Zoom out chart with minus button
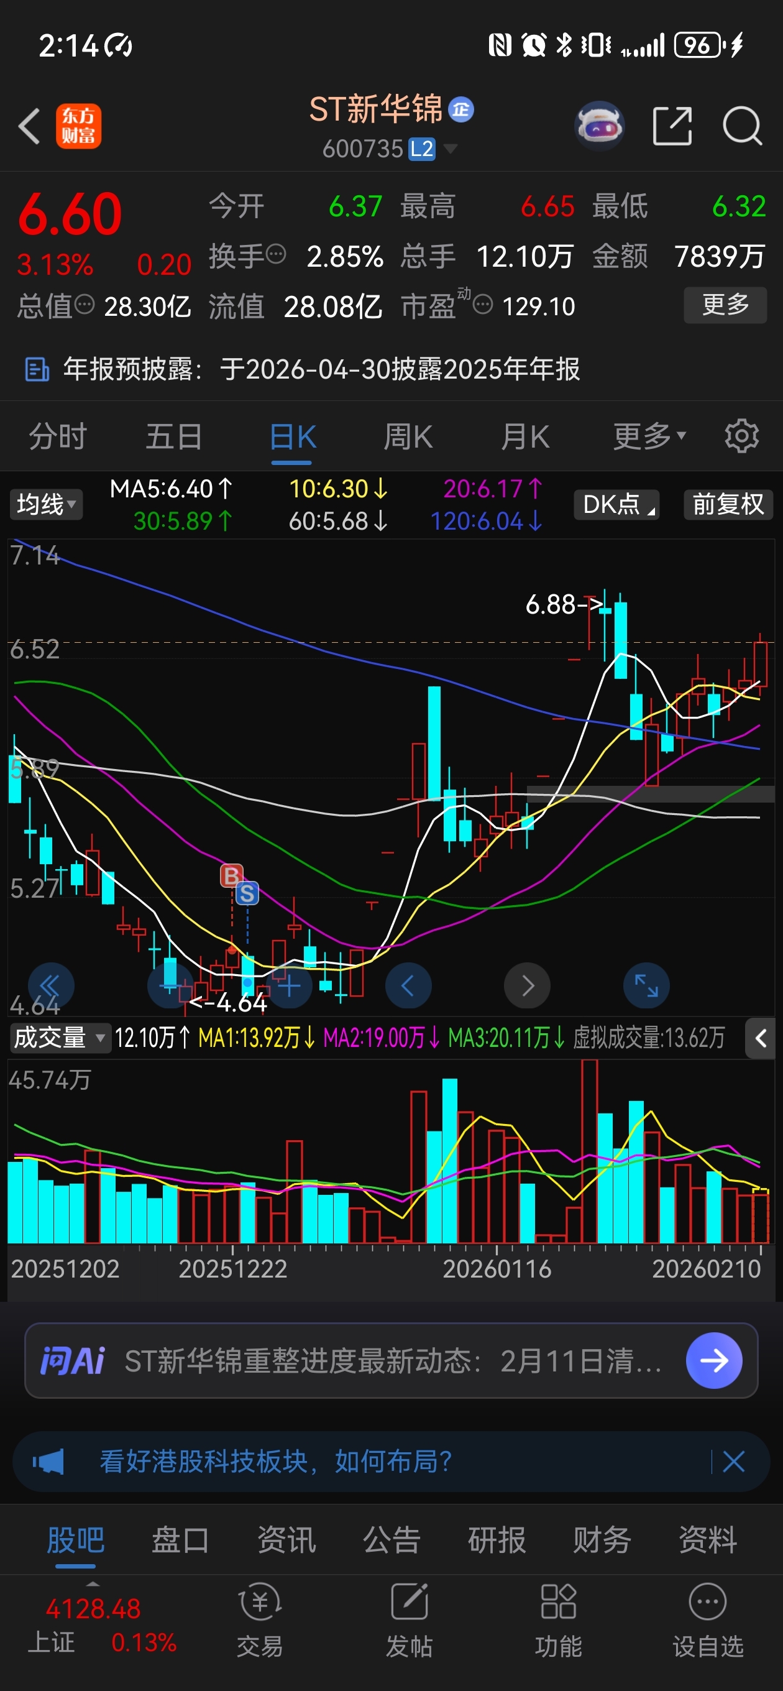This screenshot has width=783, height=1691. 171,986
